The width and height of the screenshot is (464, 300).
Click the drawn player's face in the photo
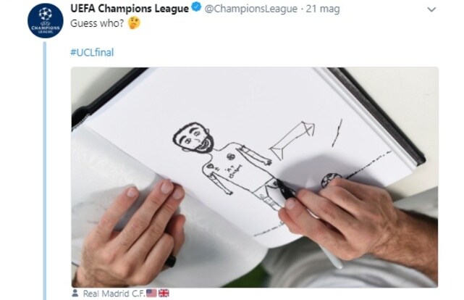click(x=193, y=138)
